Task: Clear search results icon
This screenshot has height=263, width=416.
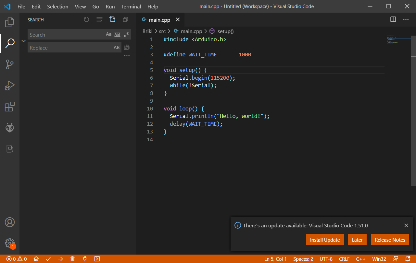Action: (99, 20)
